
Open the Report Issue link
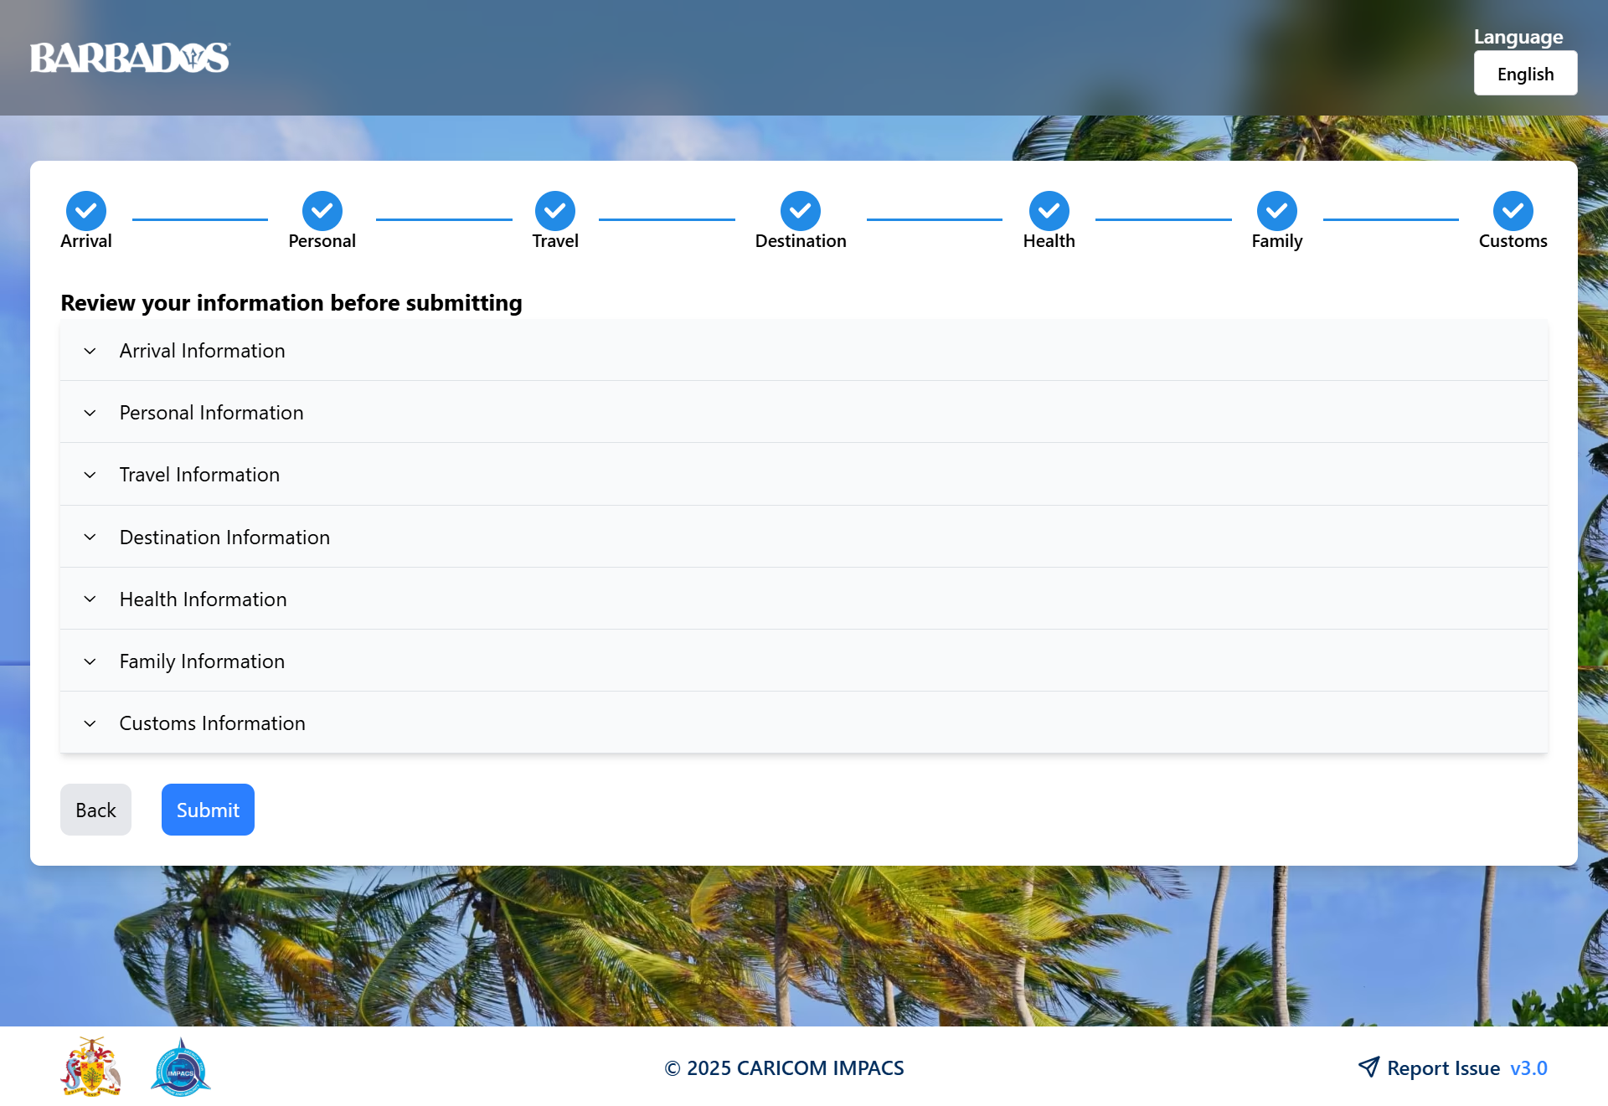1443,1068
